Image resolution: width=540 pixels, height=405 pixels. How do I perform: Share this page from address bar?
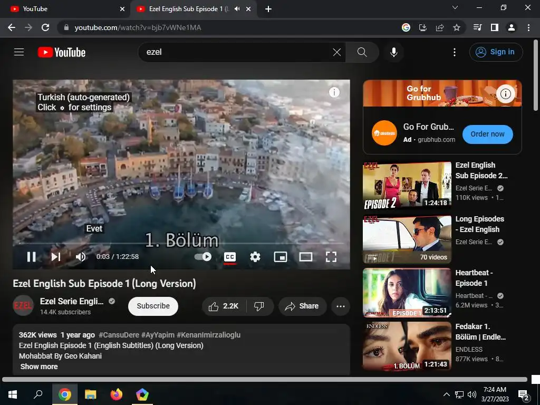(x=440, y=27)
